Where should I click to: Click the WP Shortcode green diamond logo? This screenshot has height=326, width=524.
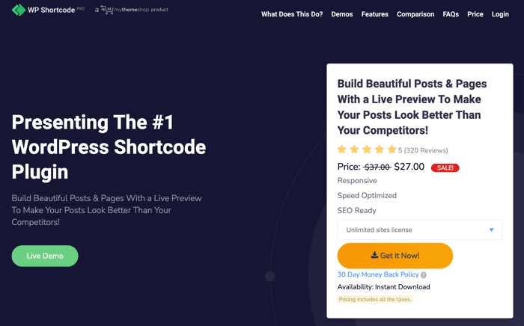pyautogui.click(x=19, y=10)
